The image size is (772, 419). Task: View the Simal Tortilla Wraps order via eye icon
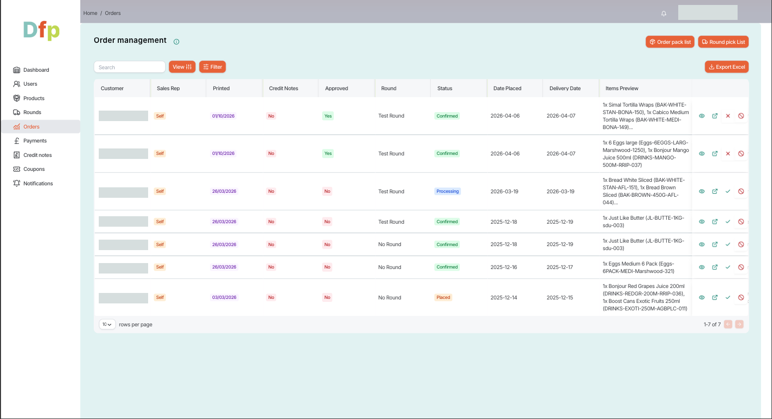pyautogui.click(x=702, y=116)
